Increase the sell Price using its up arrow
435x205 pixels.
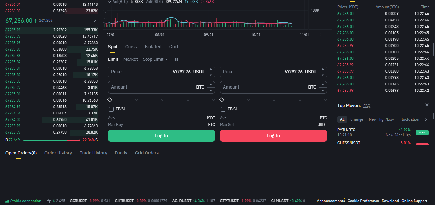pyautogui.click(x=322, y=69)
